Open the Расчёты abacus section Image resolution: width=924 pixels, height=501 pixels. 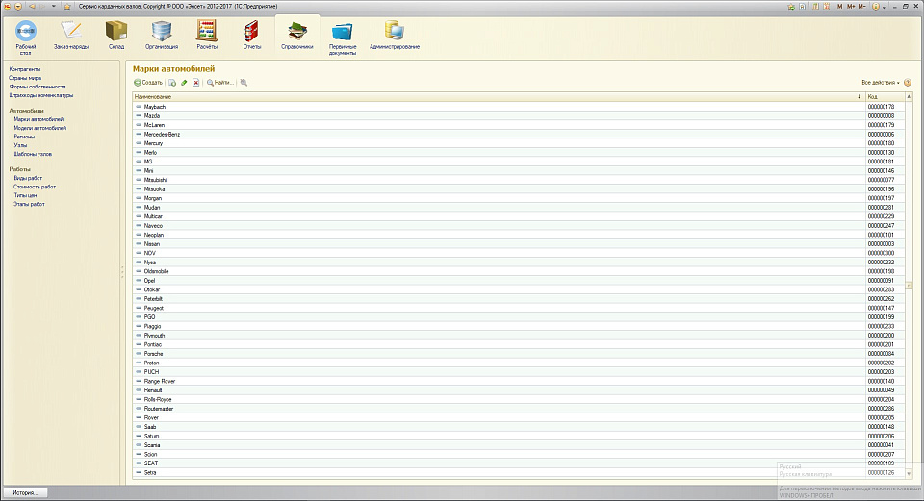click(206, 35)
